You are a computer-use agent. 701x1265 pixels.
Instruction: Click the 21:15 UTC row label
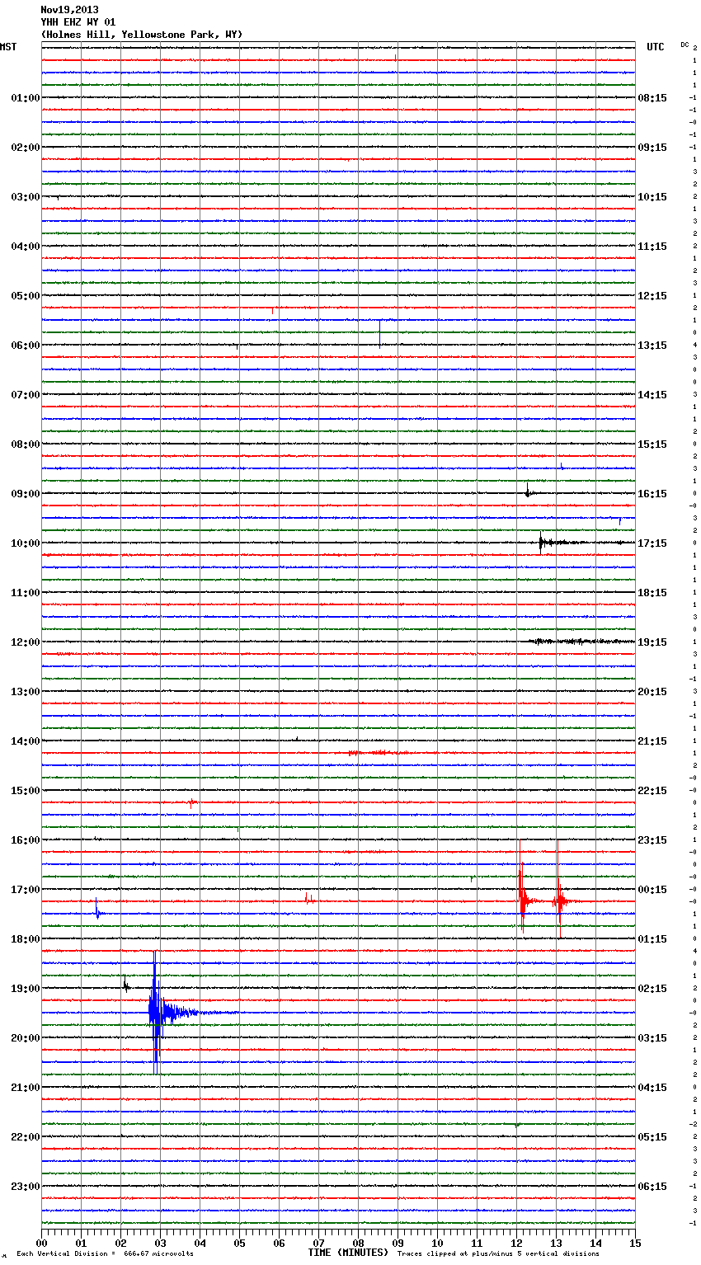pos(652,741)
